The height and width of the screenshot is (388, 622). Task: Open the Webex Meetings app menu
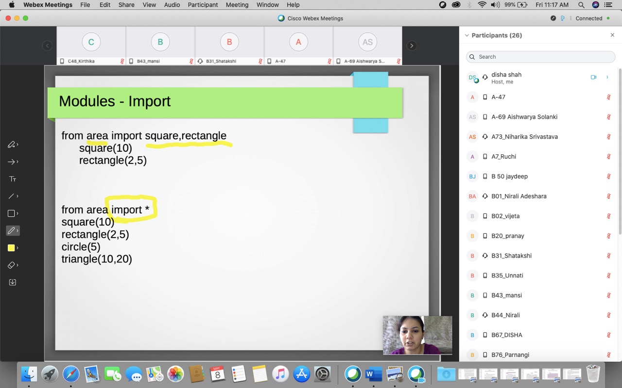click(48, 5)
